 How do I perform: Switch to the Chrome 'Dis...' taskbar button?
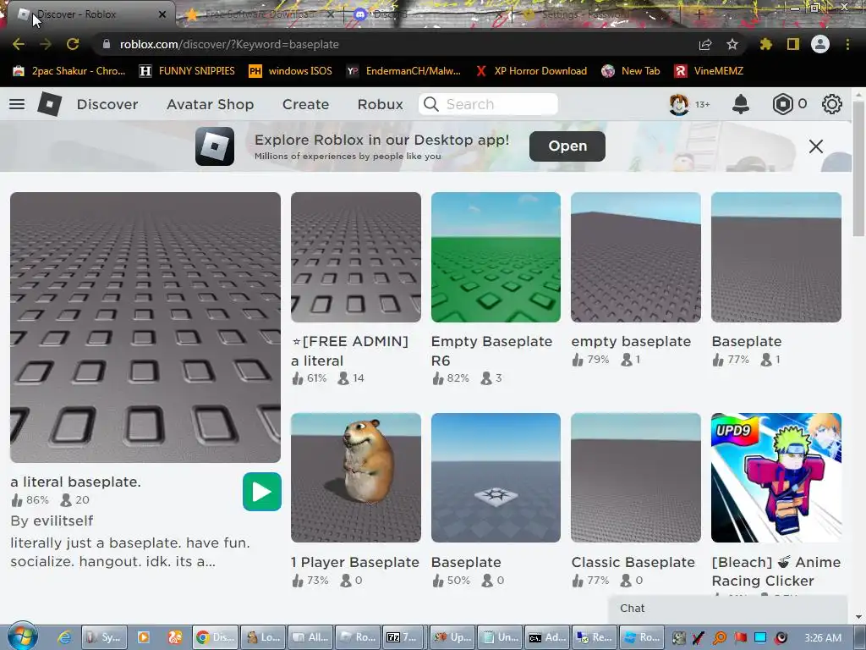point(216,637)
